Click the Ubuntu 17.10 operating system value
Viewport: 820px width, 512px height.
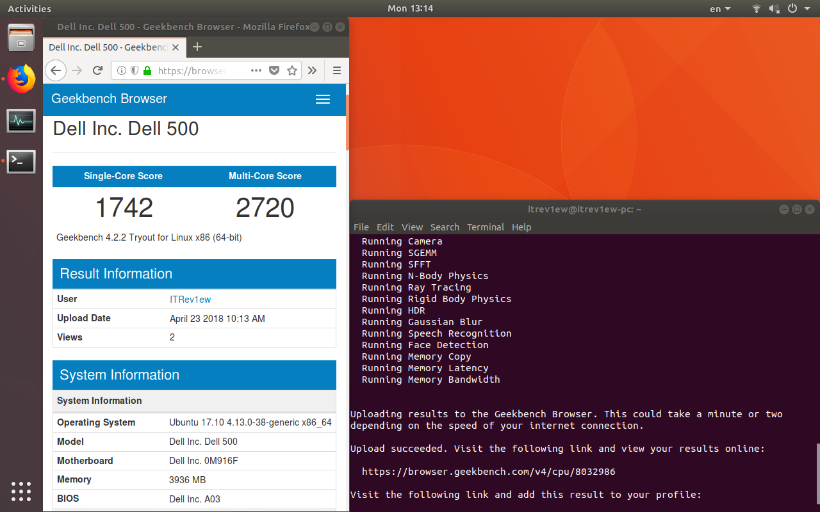click(x=250, y=422)
